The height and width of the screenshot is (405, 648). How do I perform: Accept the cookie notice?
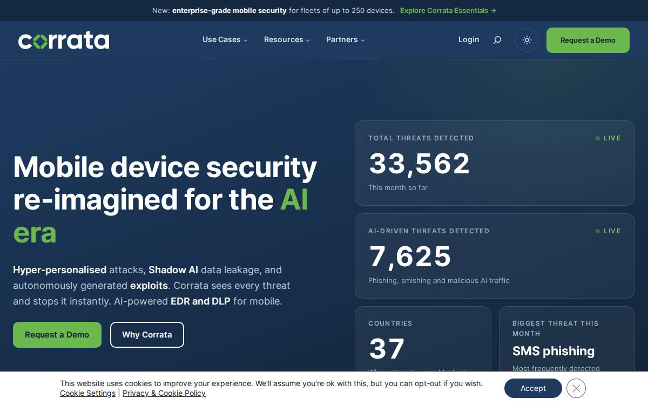point(533,388)
